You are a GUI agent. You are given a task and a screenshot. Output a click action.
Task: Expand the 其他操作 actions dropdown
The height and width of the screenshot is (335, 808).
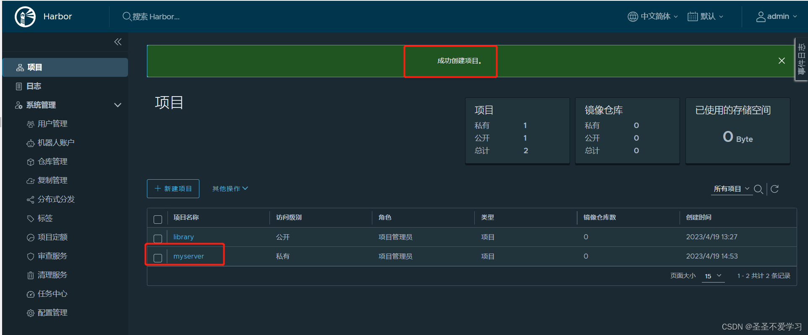pyautogui.click(x=230, y=188)
